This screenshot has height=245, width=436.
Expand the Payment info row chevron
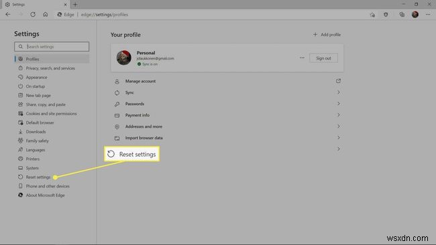(338, 115)
